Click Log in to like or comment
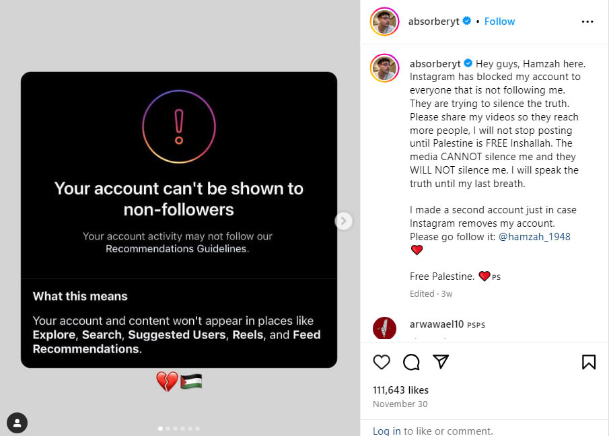This screenshot has width=609, height=436. pos(386,431)
